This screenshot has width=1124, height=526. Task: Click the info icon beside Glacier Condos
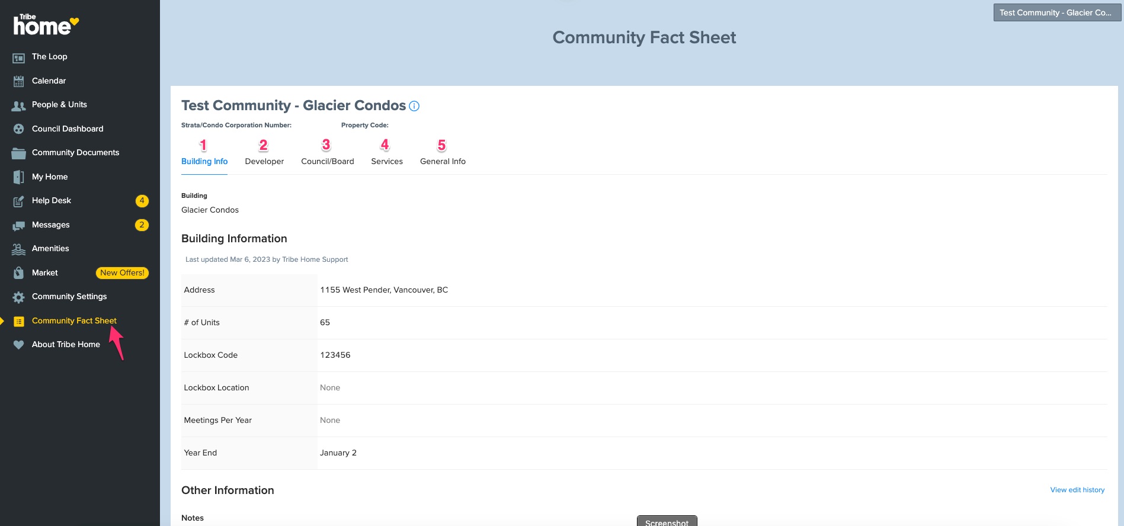414,106
